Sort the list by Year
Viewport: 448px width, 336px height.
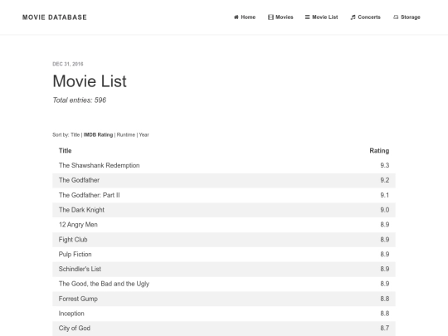144,134
